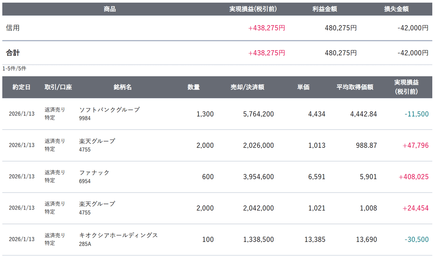Click the 損失金額 summary column header
This screenshot has height=261, width=437.
(x=396, y=9)
